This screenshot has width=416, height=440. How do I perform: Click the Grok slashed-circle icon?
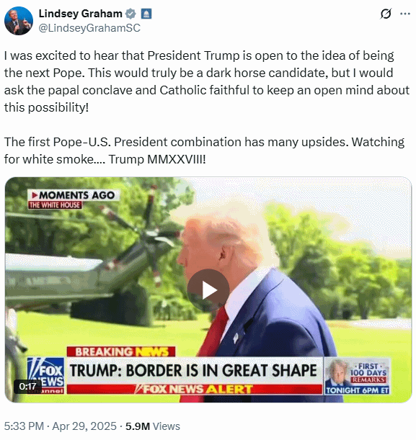[x=386, y=14]
